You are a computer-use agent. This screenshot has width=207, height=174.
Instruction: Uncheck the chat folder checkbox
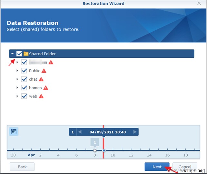coord(24,79)
